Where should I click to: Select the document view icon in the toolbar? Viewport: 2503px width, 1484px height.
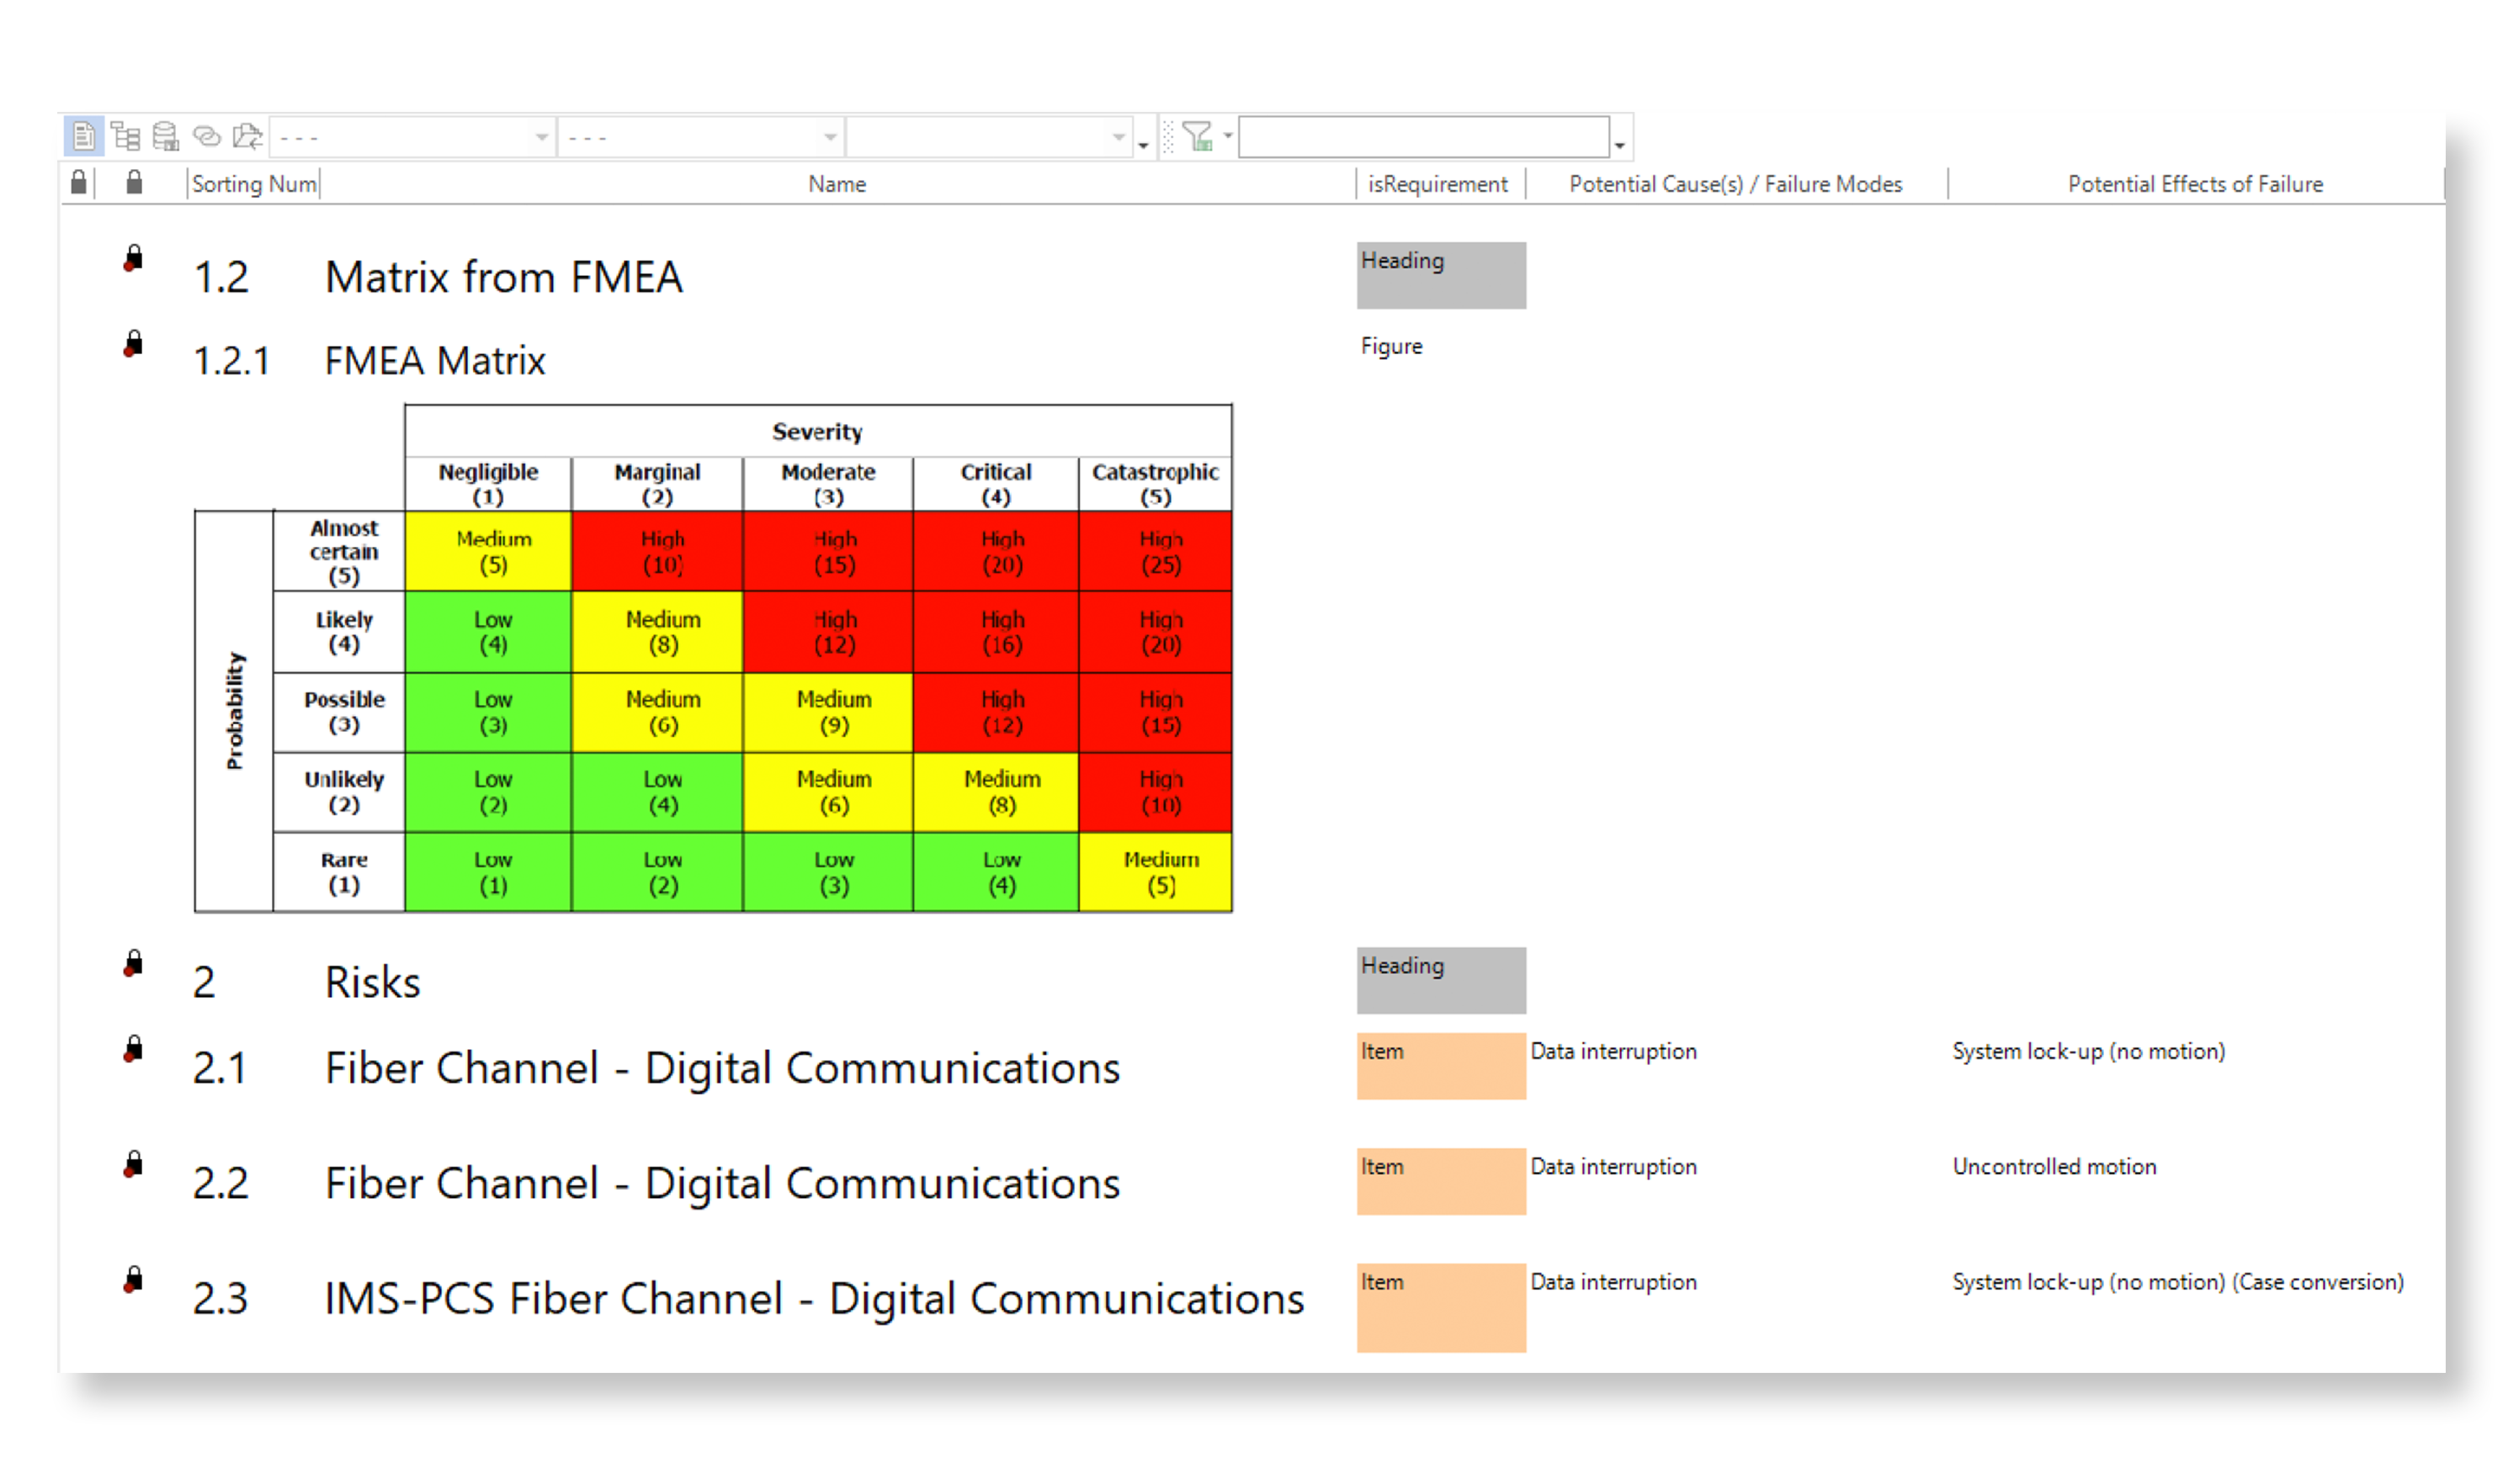84,136
